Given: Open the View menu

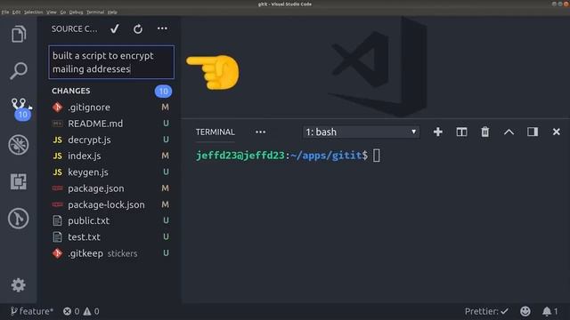Looking at the screenshot, I should coord(52,12).
